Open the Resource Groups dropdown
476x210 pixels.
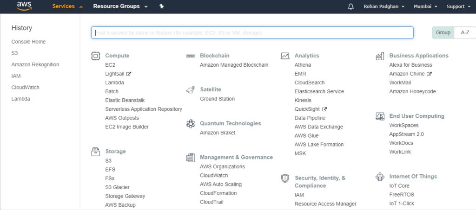[x=120, y=6]
